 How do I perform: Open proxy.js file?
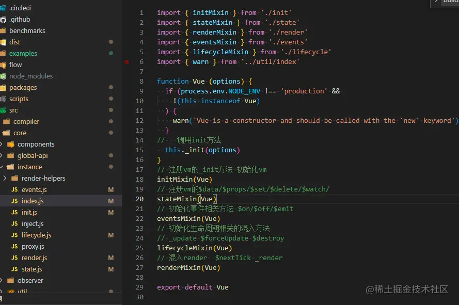(x=33, y=247)
